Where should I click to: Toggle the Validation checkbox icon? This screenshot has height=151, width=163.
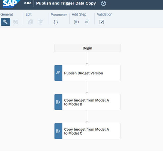(102, 22)
